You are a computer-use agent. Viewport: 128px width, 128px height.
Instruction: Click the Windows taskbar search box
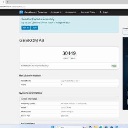tap(69, 127)
